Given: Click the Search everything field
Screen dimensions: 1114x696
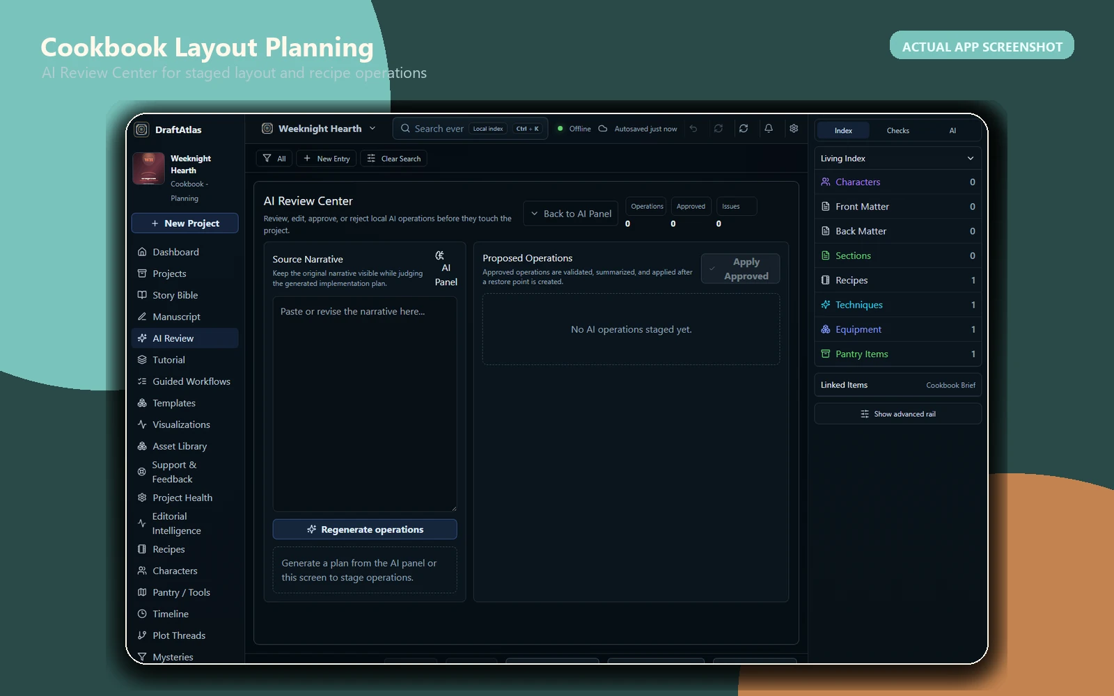Looking at the screenshot, I should pos(471,129).
